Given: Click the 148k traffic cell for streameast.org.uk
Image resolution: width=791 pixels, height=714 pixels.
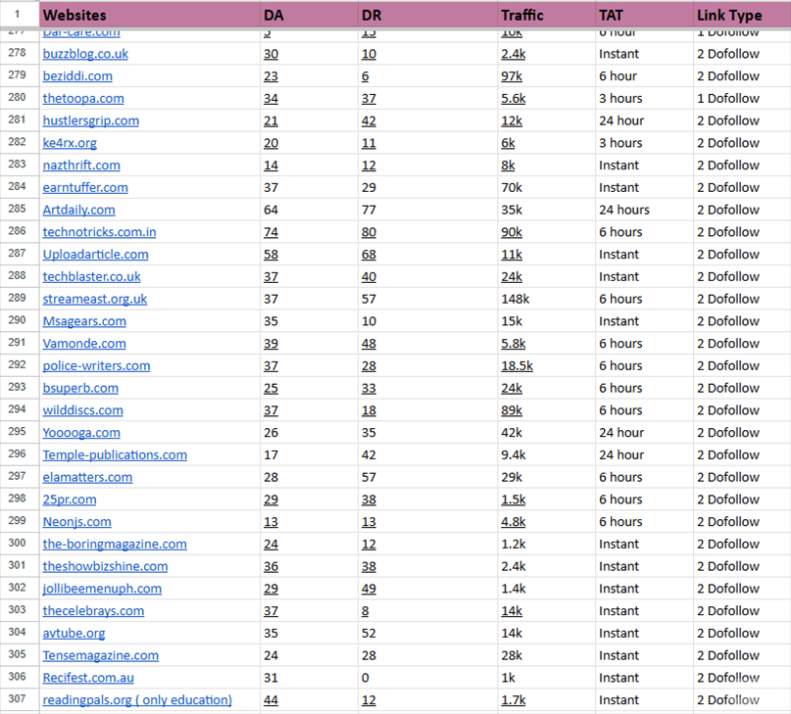Looking at the screenshot, I should [x=546, y=299].
